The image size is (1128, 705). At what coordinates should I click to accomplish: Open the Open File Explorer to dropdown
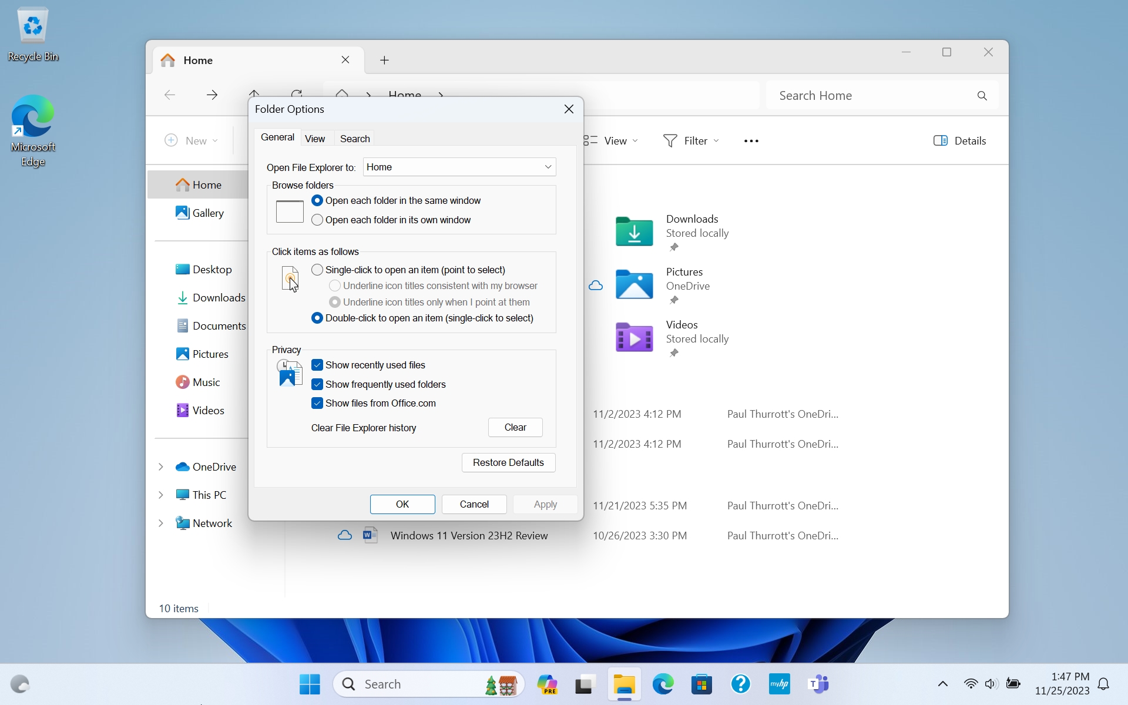tap(459, 167)
